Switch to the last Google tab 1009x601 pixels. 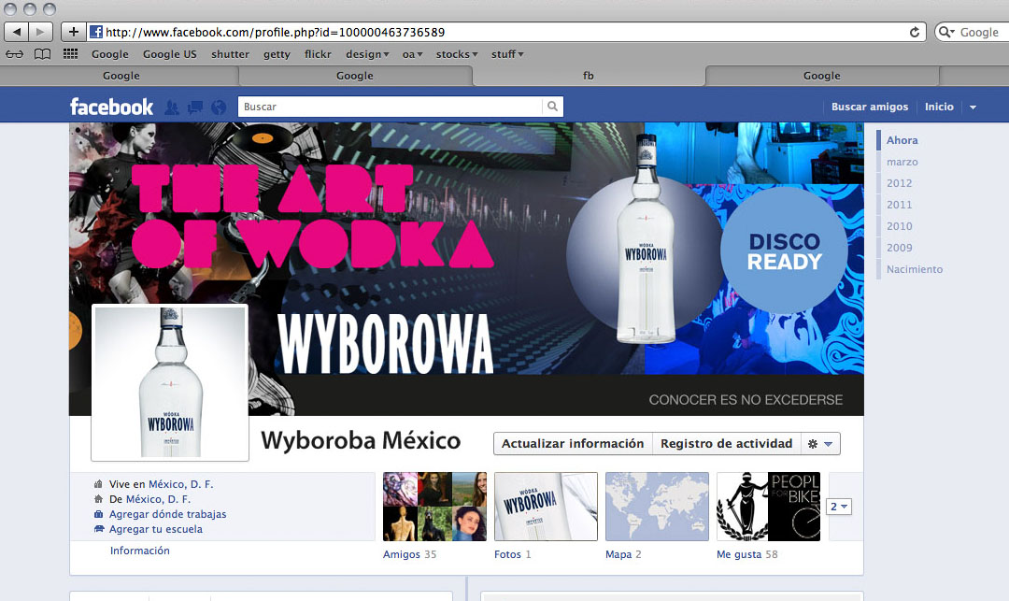(x=822, y=76)
